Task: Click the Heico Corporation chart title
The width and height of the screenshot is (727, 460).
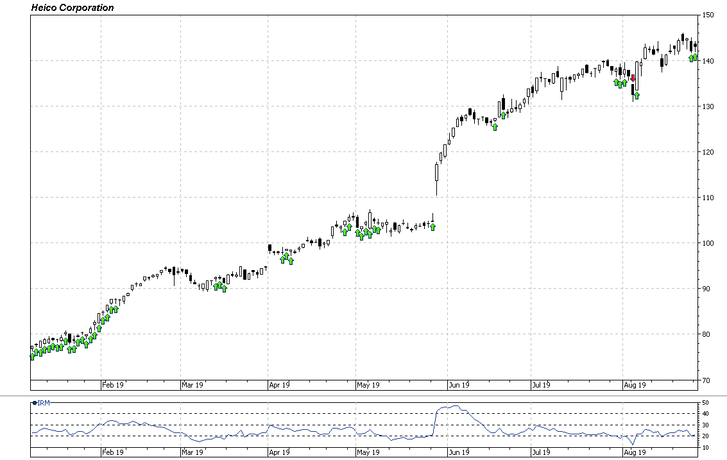Action: (x=73, y=8)
